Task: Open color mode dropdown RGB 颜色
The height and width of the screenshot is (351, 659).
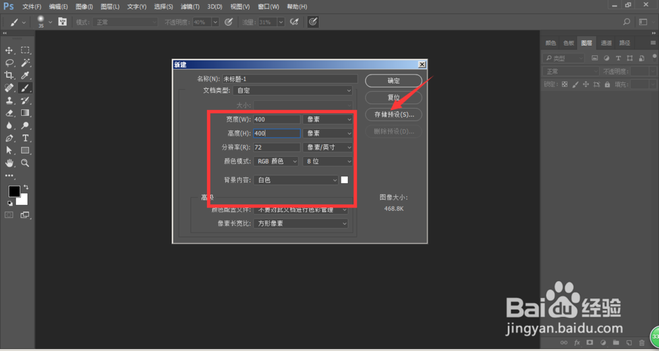Action: coord(276,161)
